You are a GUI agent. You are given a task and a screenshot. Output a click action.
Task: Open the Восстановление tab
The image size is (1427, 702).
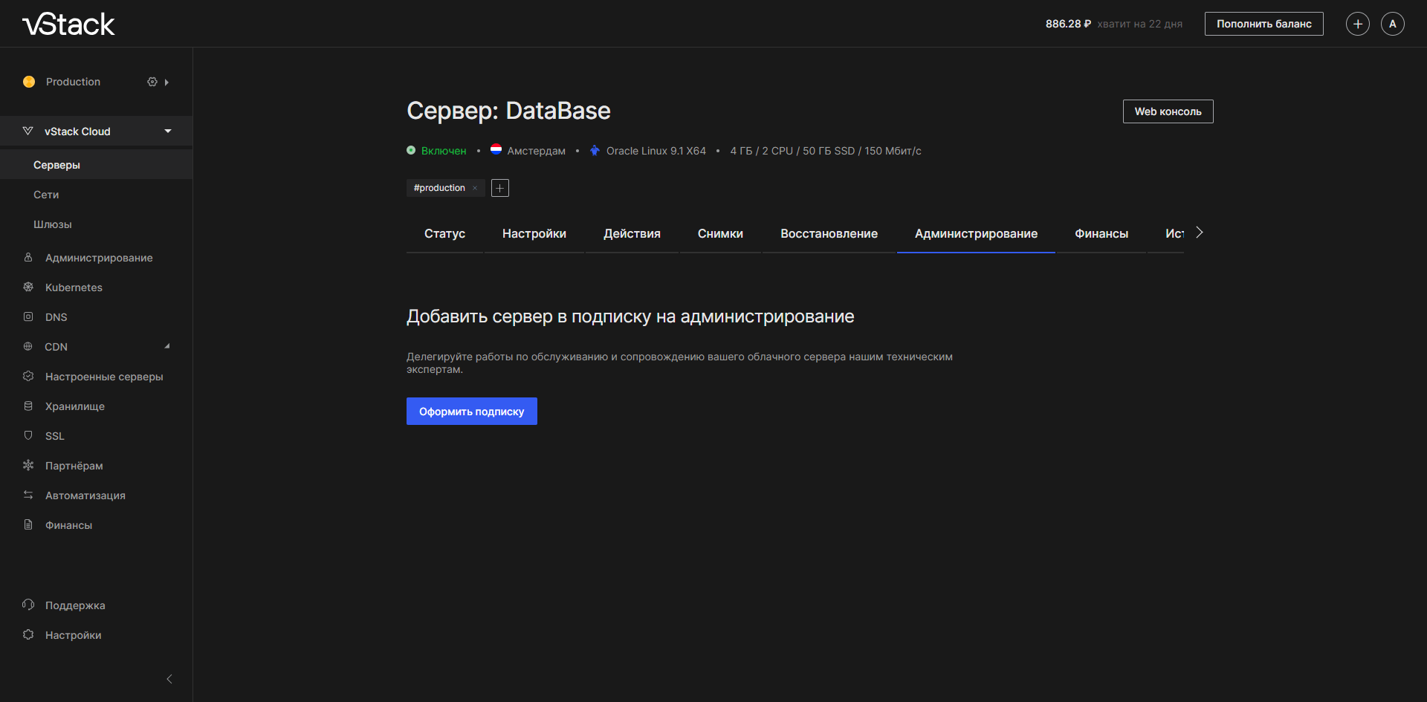pos(829,233)
